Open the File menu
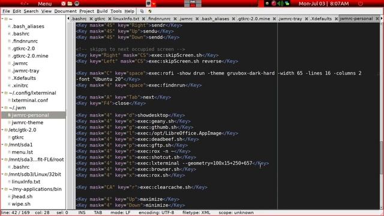This screenshot has width=384, height=216. pyautogui.click(x=6, y=11)
